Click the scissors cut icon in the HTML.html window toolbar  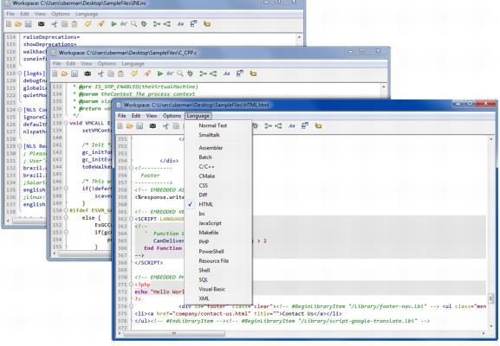tap(166, 126)
